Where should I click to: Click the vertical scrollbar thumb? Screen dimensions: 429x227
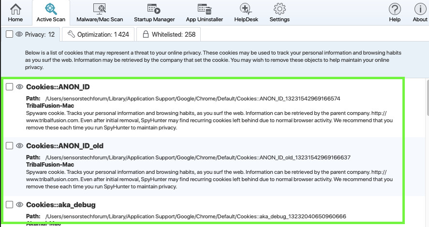428,98
